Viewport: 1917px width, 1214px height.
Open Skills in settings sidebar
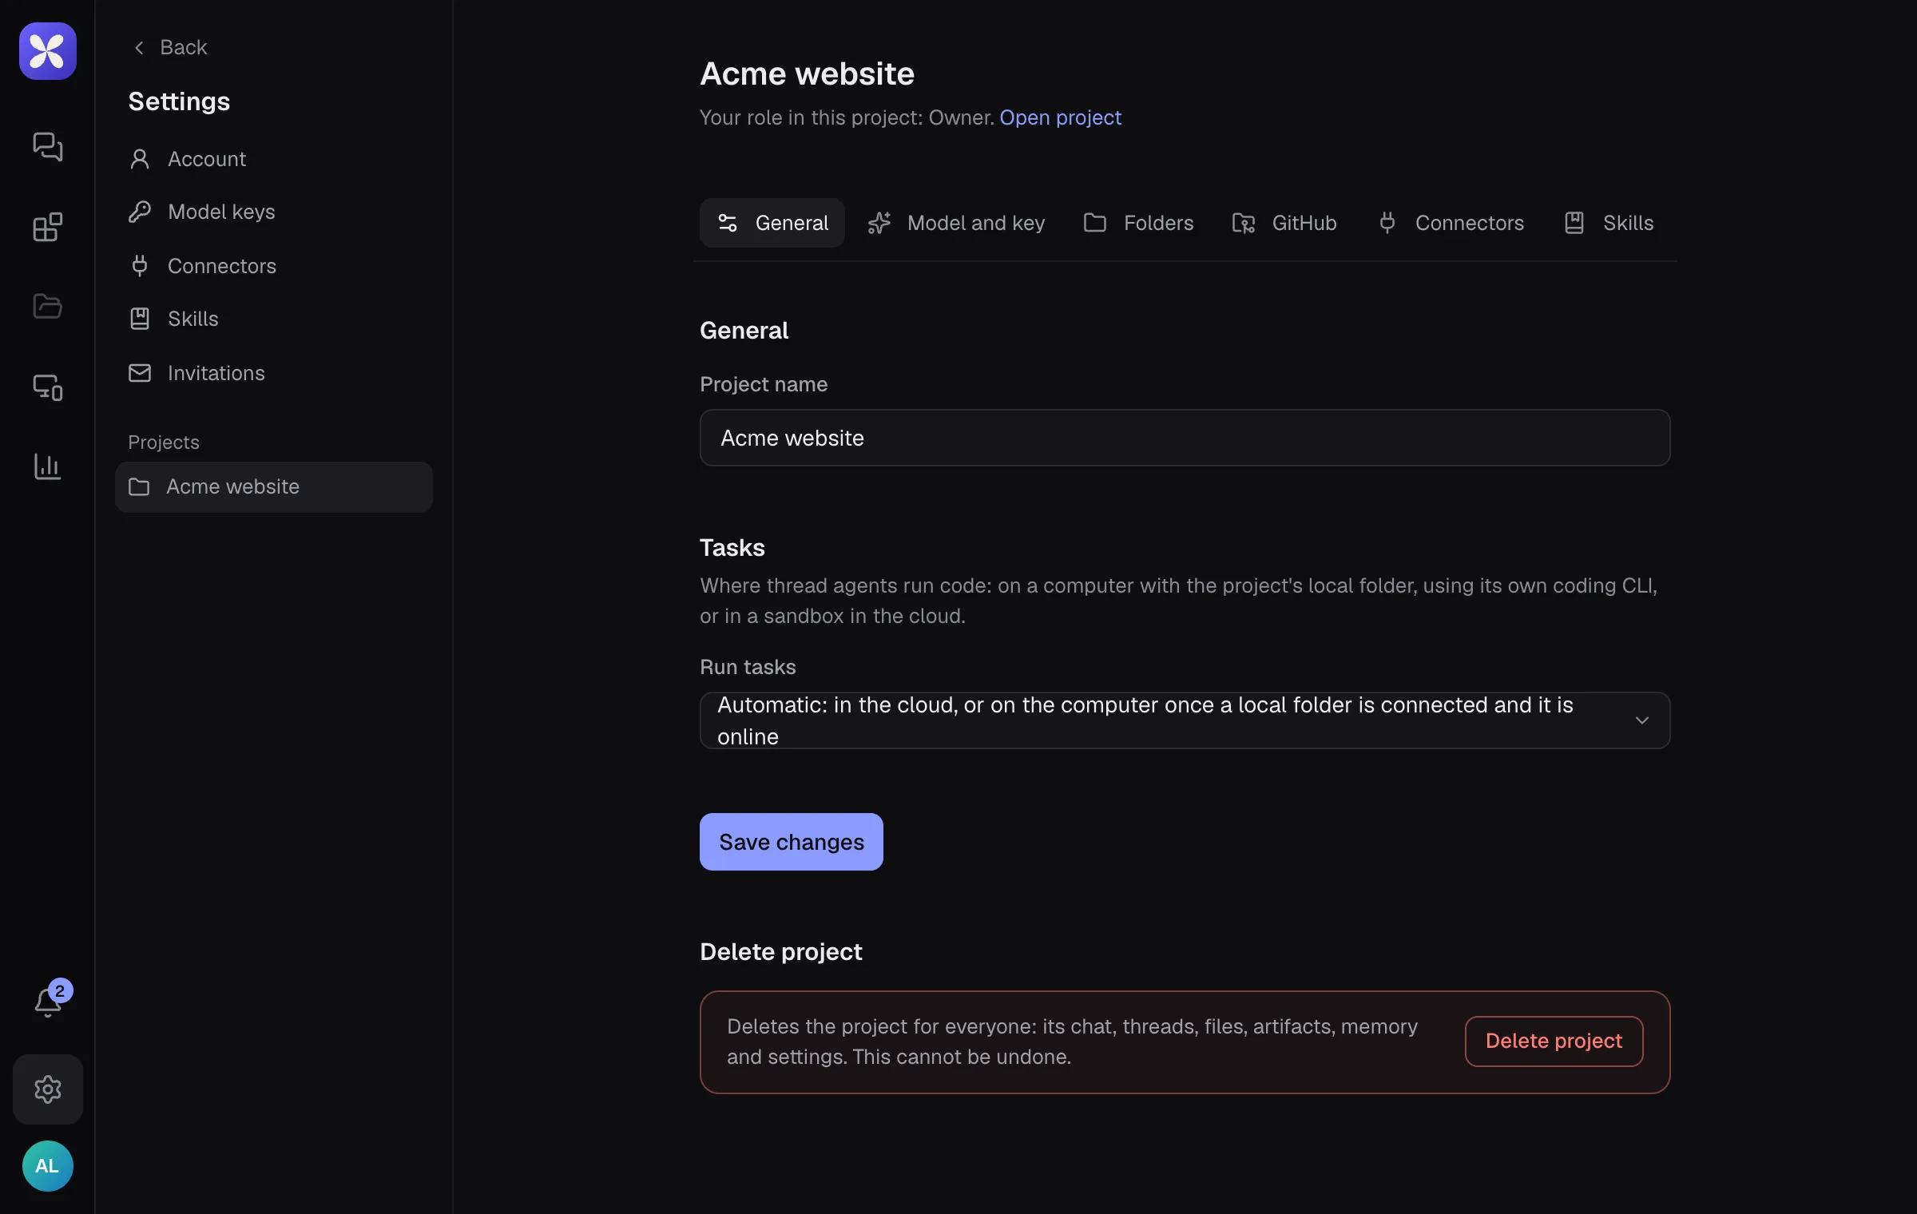(x=274, y=319)
